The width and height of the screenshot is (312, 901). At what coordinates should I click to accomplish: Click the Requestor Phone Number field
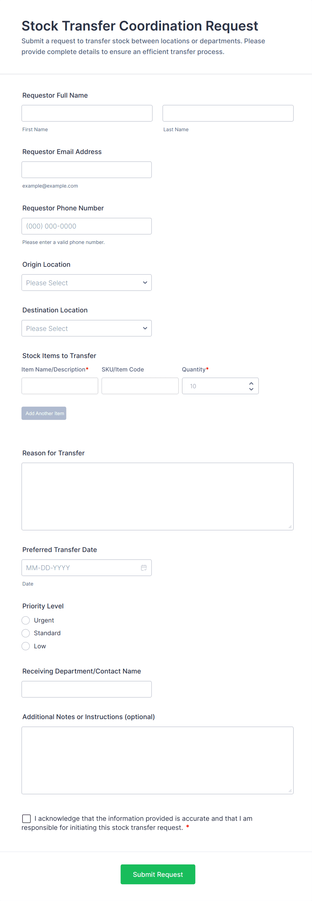pos(87,226)
